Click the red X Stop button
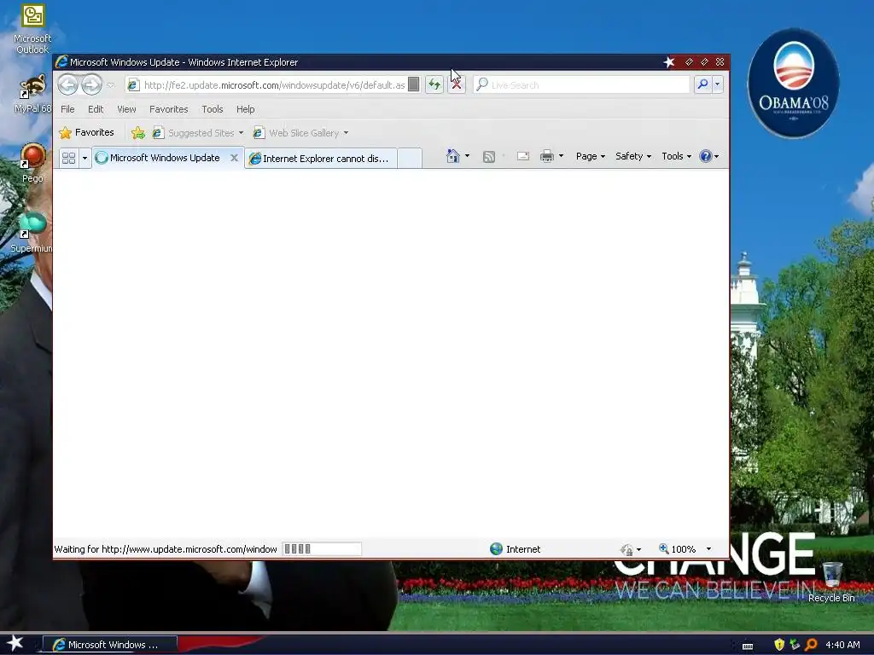 (x=457, y=85)
